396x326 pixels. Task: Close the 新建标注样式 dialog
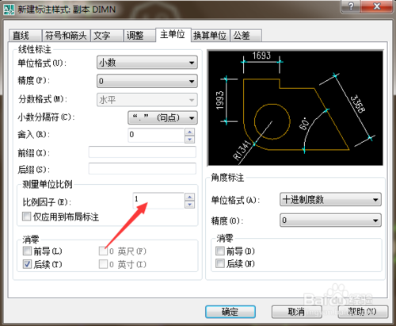(x=377, y=6)
